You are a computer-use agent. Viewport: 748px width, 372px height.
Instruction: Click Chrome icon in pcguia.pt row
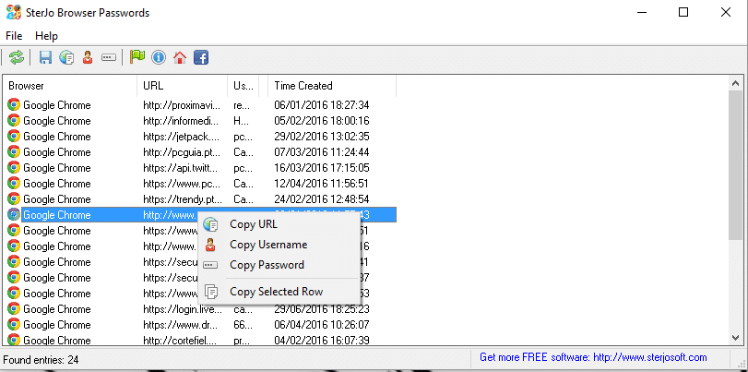(14, 152)
